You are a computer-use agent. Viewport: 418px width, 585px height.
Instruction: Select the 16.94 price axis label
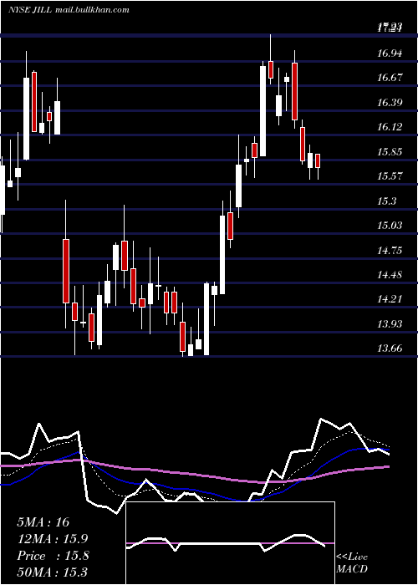(390, 53)
